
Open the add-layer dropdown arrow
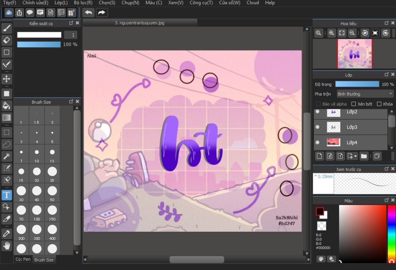356,156
